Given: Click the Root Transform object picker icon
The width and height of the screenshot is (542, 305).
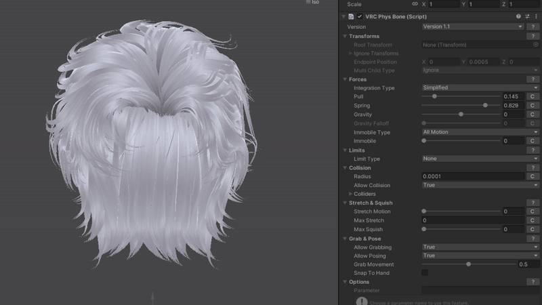Looking at the screenshot, I should pyautogui.click(x=535, y=45).
